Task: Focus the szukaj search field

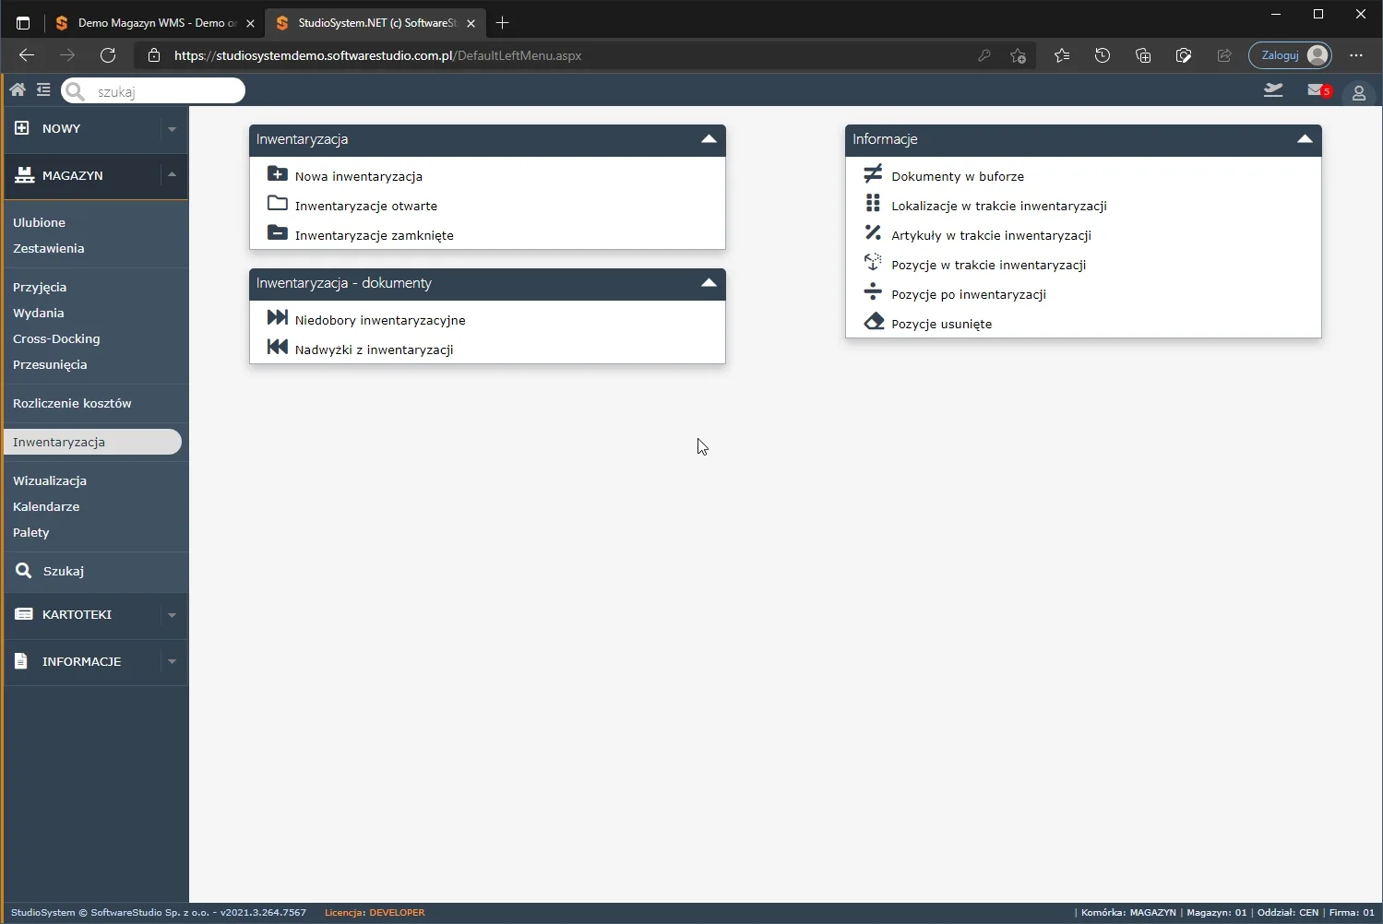Action: click(x=153, y=90)
